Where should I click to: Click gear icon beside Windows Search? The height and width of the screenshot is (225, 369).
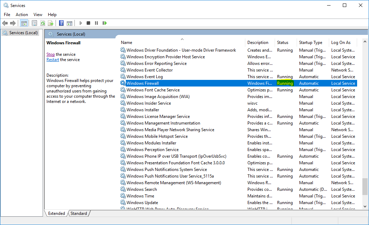[x=123, y=189]
